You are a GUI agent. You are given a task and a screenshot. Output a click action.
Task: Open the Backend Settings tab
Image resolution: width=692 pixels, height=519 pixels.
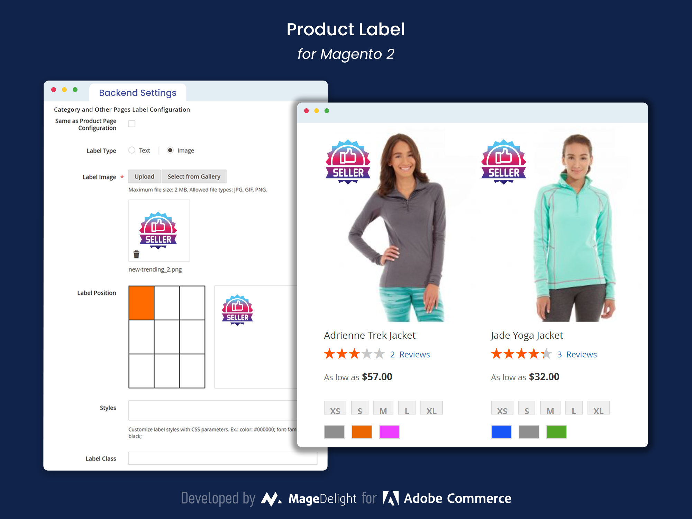coord(138,93)
